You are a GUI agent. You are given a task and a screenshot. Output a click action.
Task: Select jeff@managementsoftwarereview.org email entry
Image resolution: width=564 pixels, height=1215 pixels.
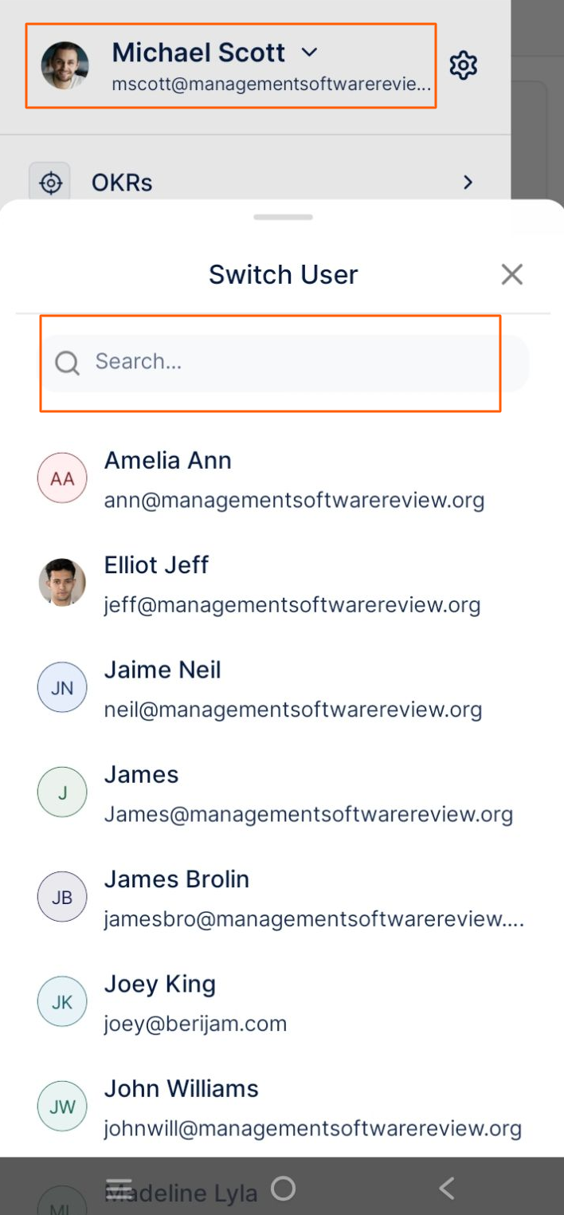(x=292, y=605)
